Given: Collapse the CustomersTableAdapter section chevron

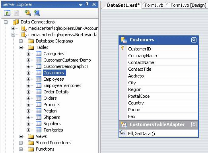Looking at the screenshot, I should 194,124.
